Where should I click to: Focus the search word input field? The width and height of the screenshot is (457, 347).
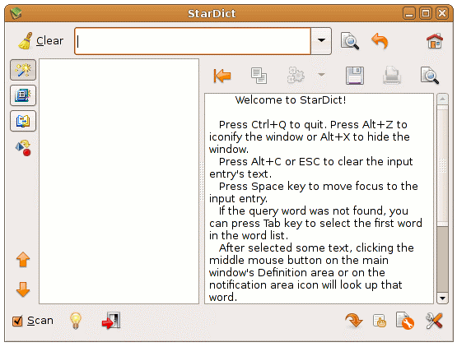click(x=193, y=41)
